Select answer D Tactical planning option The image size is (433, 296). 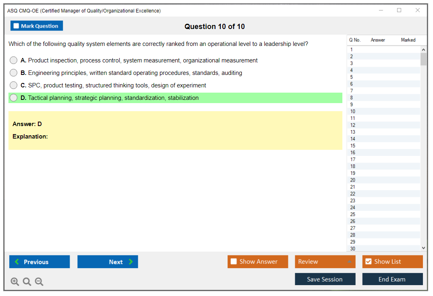14,98
